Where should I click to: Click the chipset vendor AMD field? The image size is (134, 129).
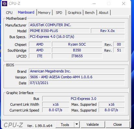pos(40,44)
